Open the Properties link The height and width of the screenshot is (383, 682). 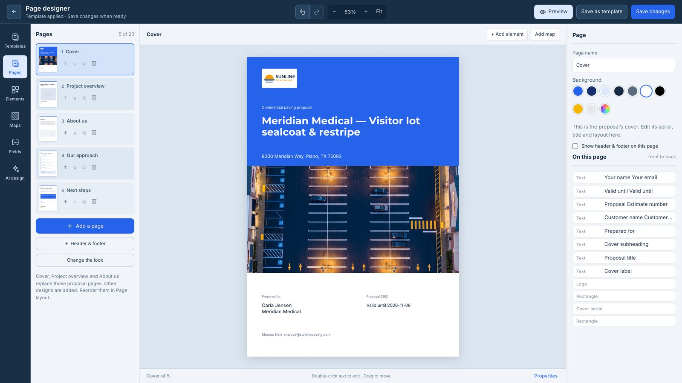tap(546, 376)
